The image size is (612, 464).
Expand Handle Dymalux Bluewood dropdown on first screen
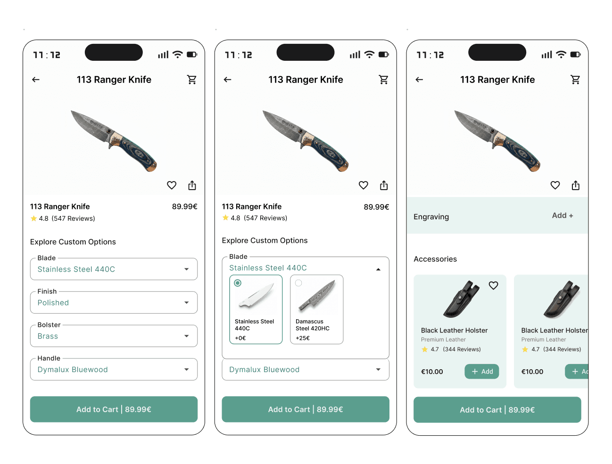click(114, 370)
